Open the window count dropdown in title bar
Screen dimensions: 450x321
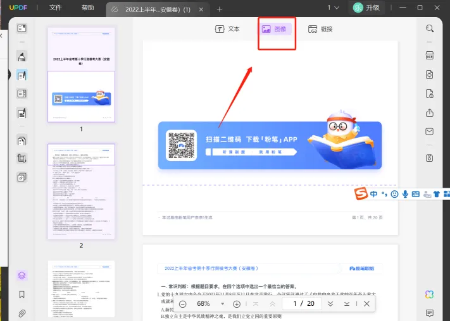point(332,8)
